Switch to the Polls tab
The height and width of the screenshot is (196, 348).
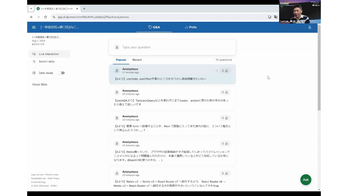coord(191,27)
